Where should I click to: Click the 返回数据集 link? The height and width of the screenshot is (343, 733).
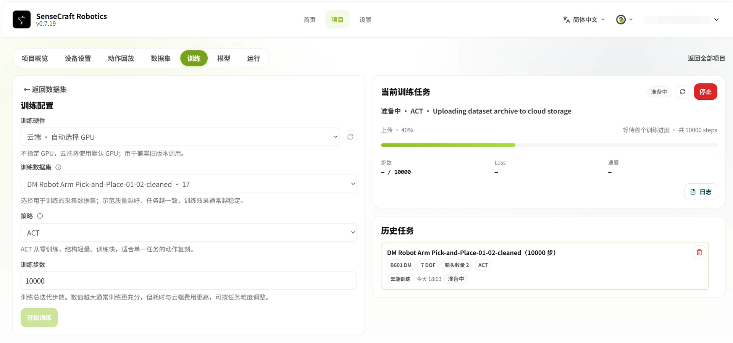(x=45, y=89)
